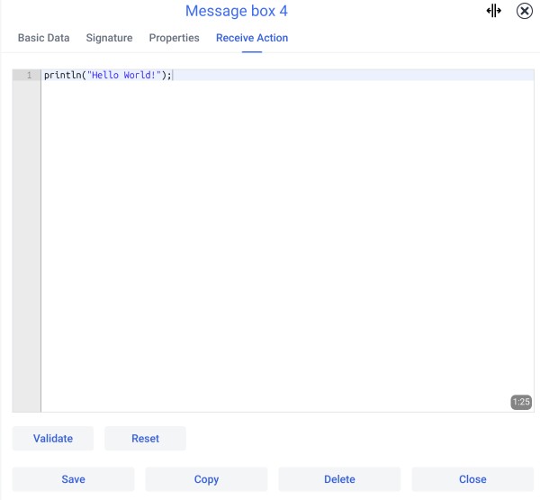Click line number 1 in gutter
Viewport: 540px width, 500px height.
tap(30, 75)
